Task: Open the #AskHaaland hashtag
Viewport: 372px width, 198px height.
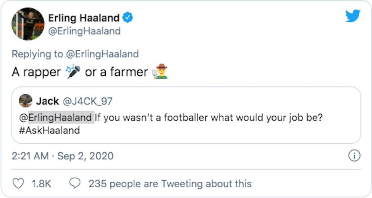Action: click(x=49, y=130)
